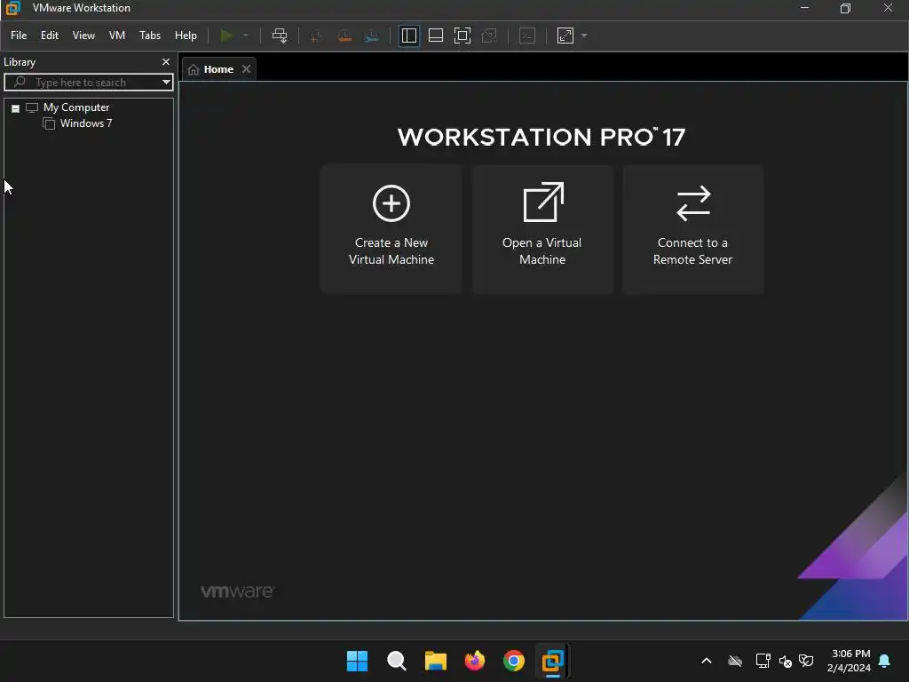Open the Library search dropdown arrow
This screenshot has width=909, height=682.
pyautogui.click(x=166, y=83)
